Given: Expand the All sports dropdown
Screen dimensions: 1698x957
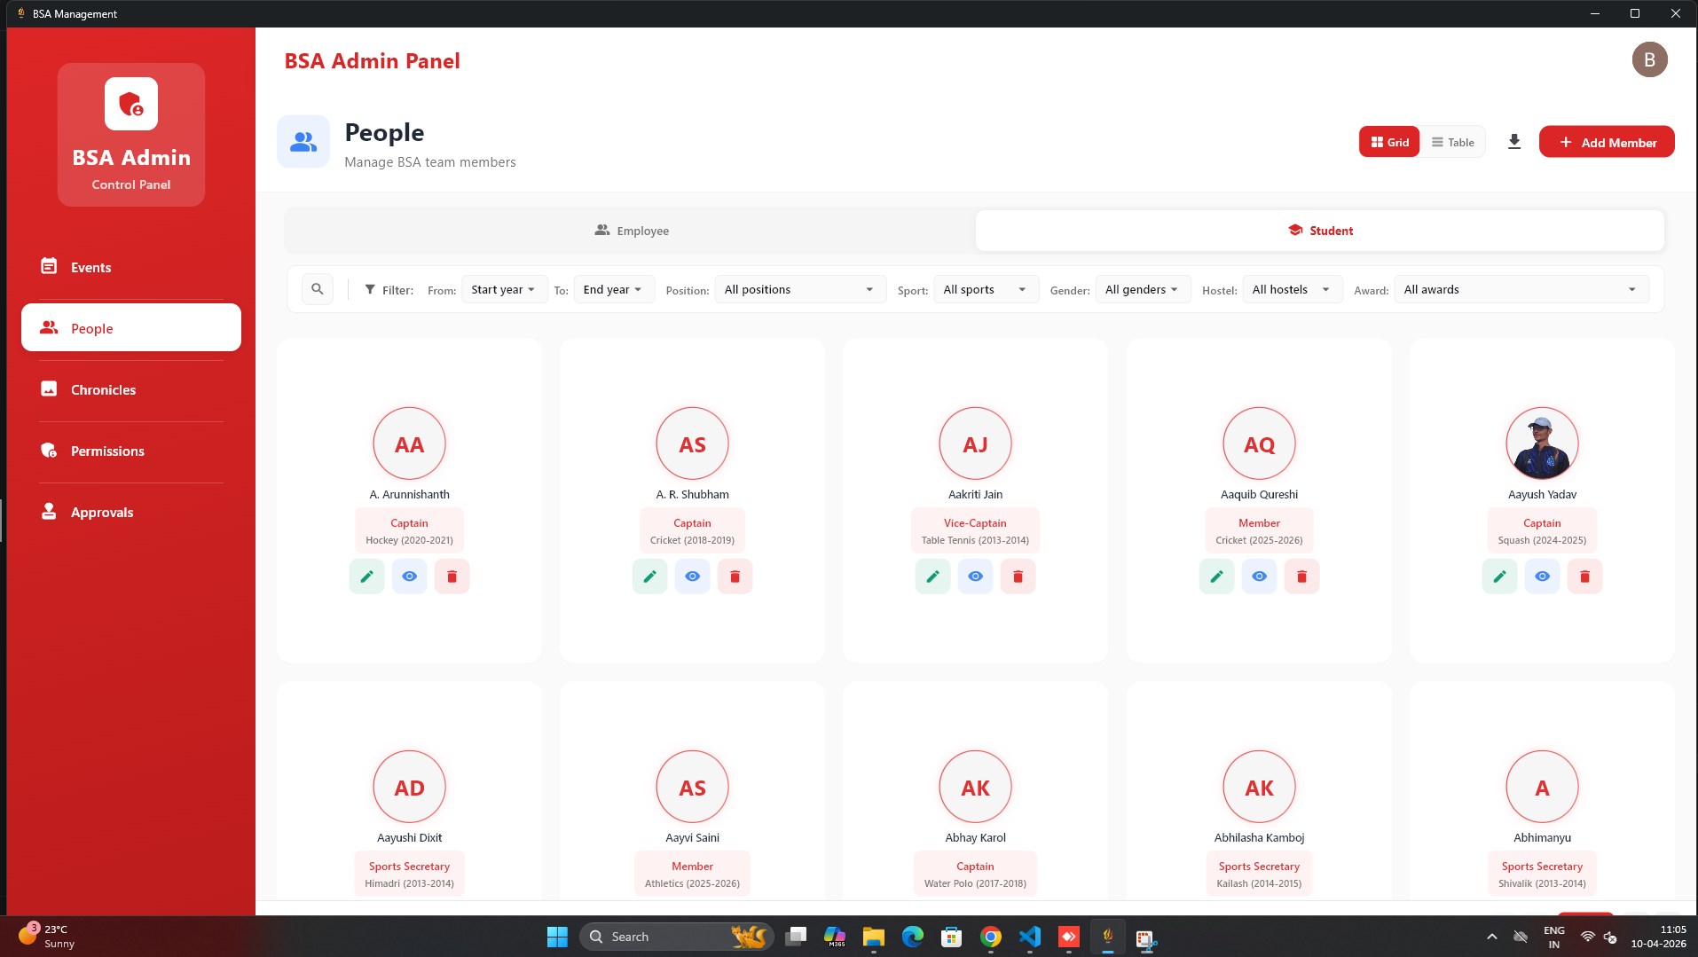Looking at the screenshot, I should (986, 289).
